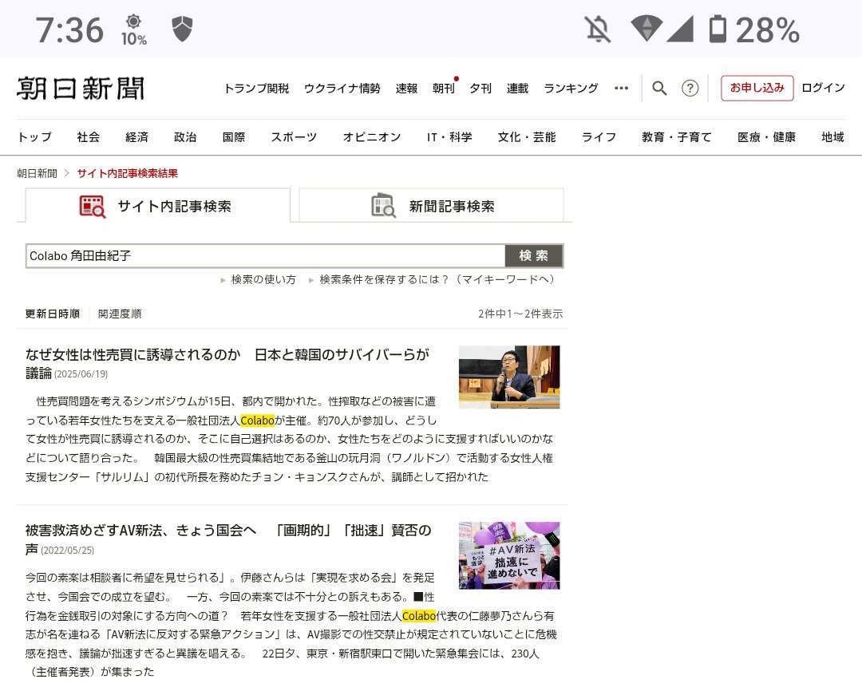The height and width of the screenshot is (695, 862).
Task: Select 国際 category
Action: point(234,136)
